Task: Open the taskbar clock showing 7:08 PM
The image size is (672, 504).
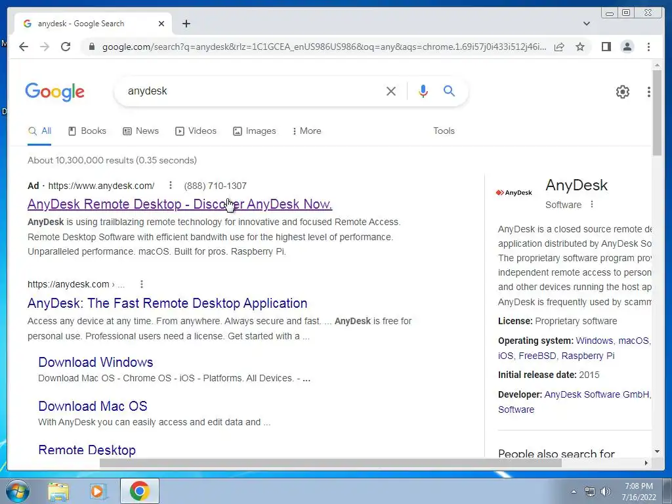Action: [x=639, y=492]
